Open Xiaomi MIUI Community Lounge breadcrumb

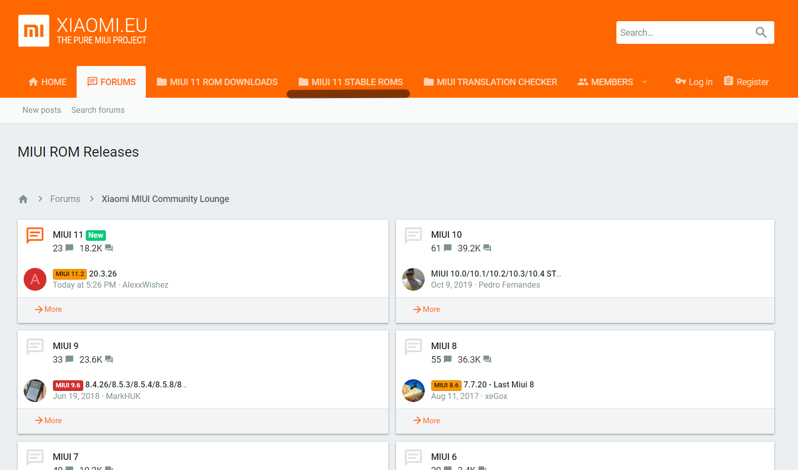[x=165, y=199]
